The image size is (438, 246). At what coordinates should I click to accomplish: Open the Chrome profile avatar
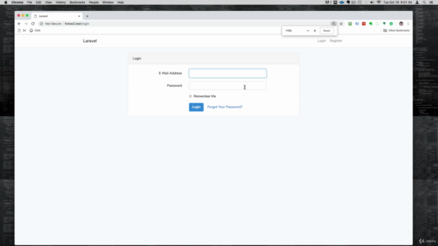pos(401,24)
